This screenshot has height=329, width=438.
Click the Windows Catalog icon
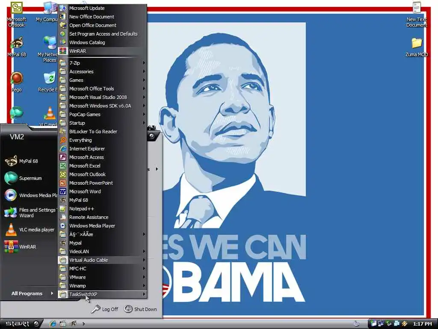pyautogui.click(x=63, y=42)
